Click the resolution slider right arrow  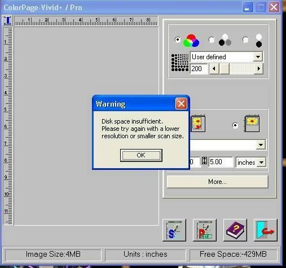pos(259,69)
